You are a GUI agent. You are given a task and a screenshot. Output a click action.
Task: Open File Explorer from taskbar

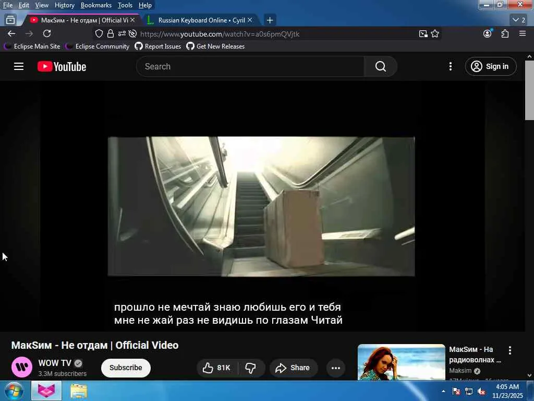point(79,391)
